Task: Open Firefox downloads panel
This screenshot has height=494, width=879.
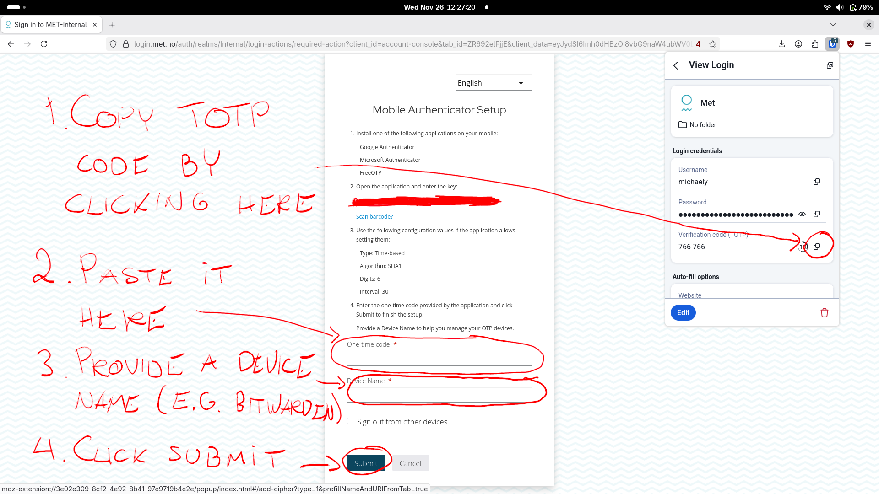Action: 781,44
